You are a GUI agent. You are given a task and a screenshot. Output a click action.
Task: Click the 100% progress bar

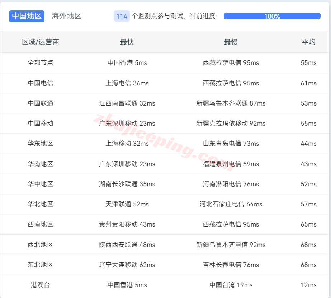click(272, 16)
